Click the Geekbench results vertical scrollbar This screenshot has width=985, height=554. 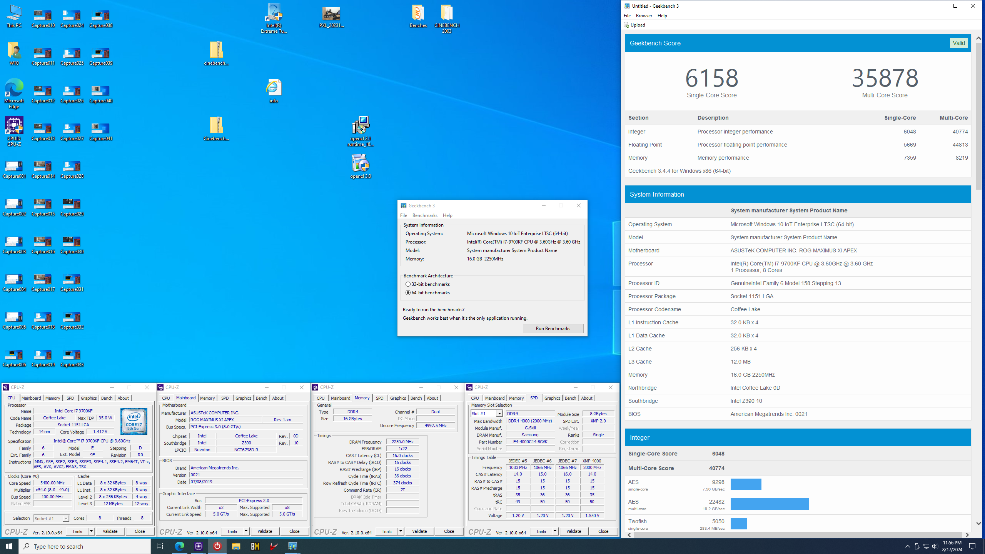tap(978, 115)
